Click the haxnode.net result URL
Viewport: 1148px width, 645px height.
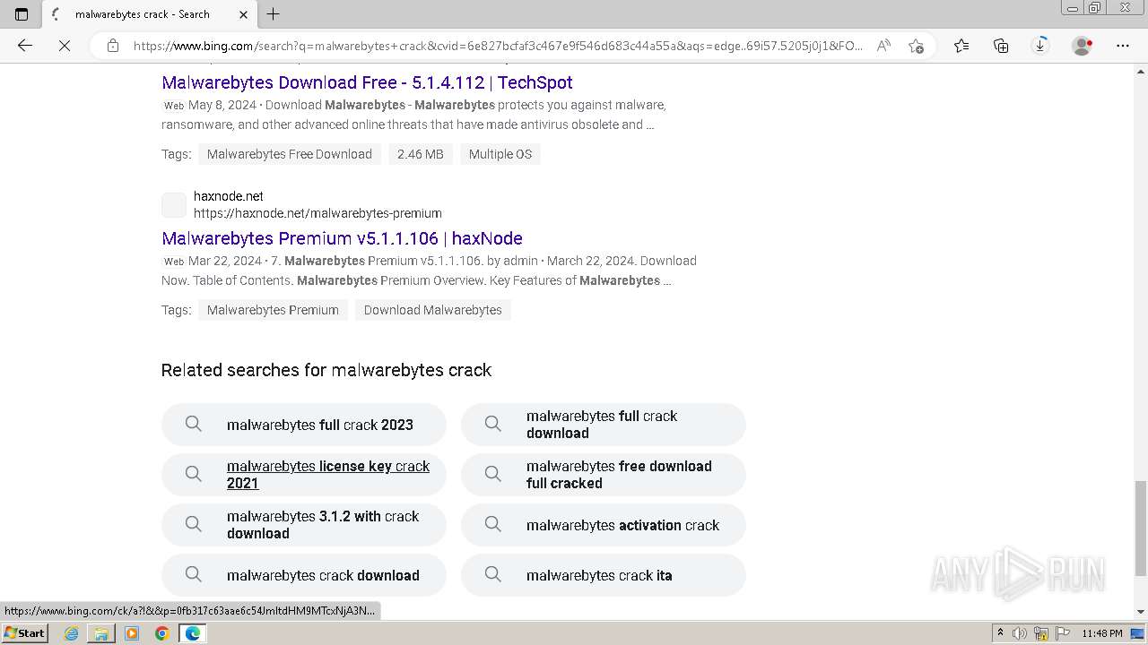[x=317, y=213]
